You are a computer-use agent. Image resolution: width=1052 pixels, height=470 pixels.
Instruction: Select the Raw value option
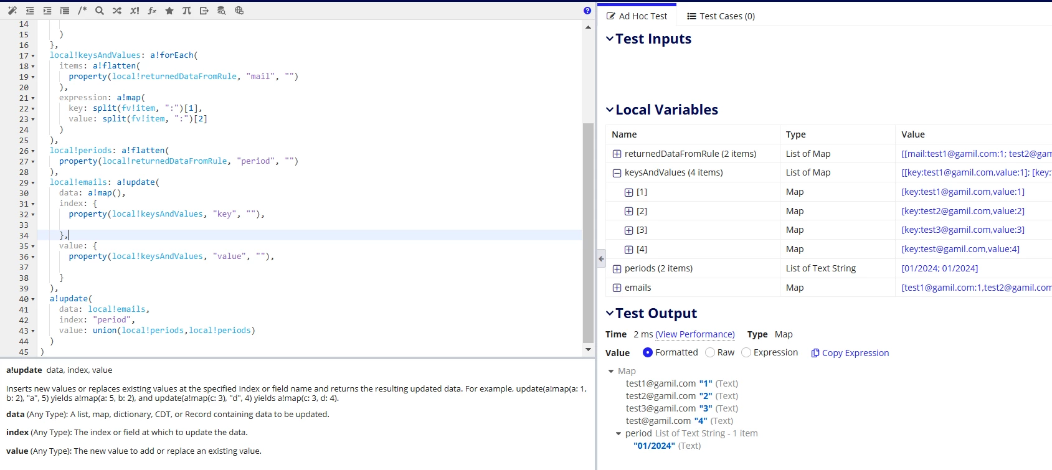710,352
